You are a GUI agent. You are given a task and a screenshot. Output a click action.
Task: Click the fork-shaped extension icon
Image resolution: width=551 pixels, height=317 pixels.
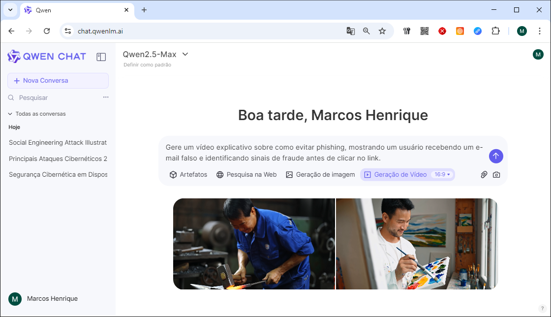tap(406, 31)
